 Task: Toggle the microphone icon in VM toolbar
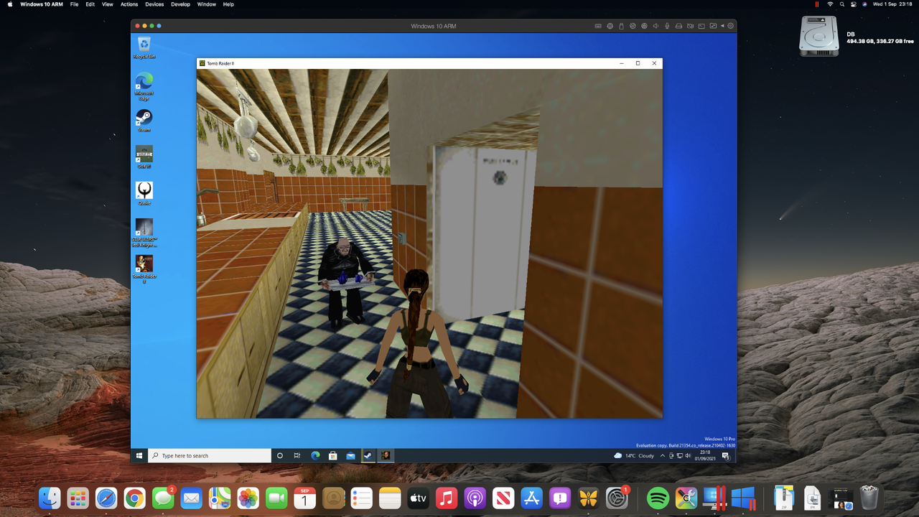coord(667,26)
